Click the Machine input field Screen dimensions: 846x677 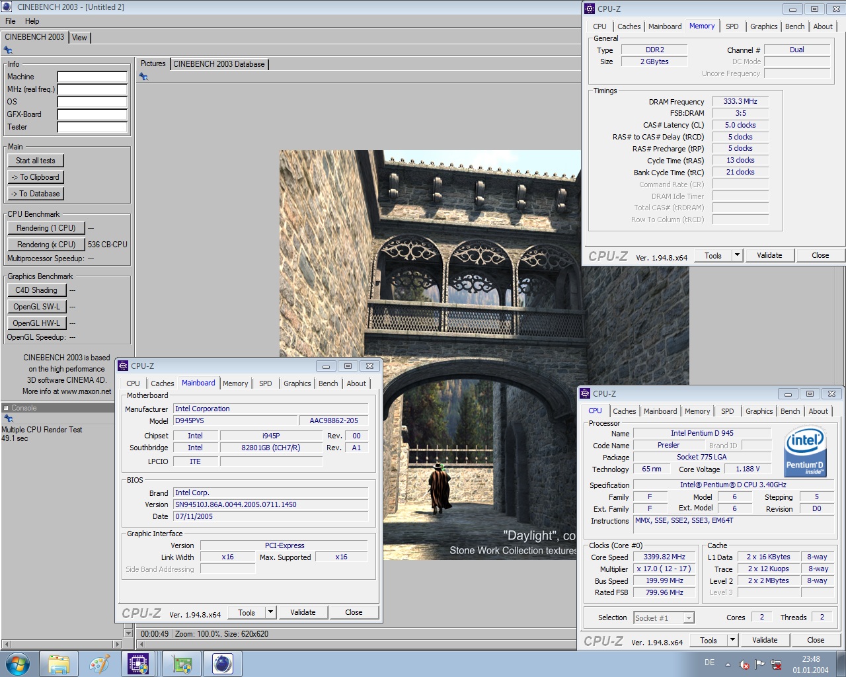[x=93, y=77]
